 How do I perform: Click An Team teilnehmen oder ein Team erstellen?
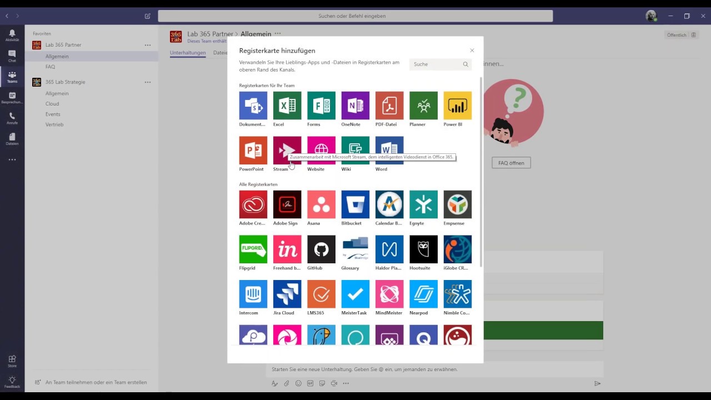tap(91, 382)
